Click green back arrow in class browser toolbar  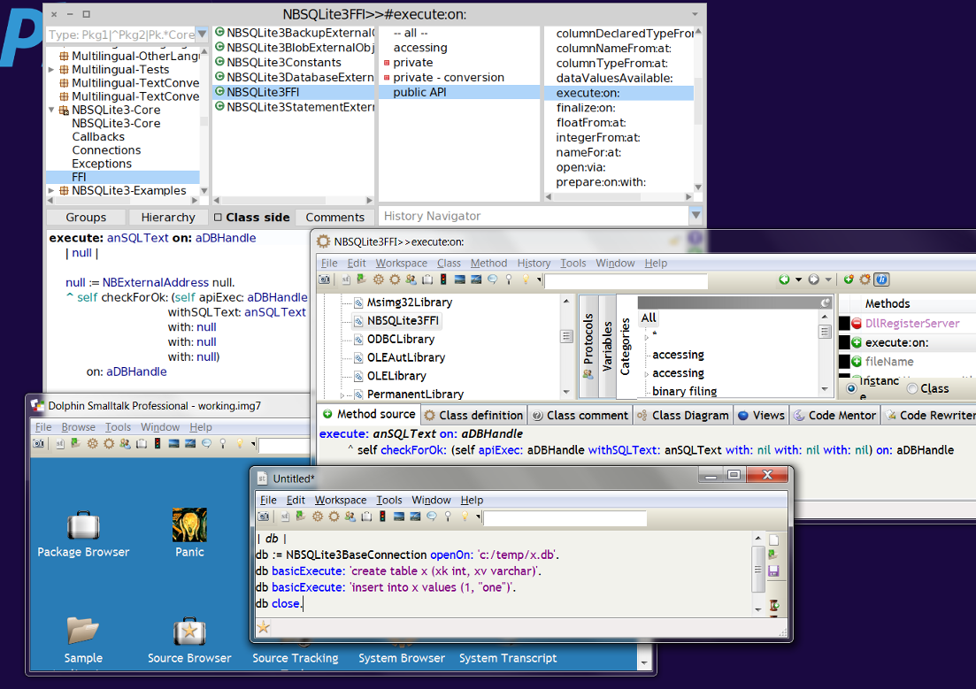[784, 279]
